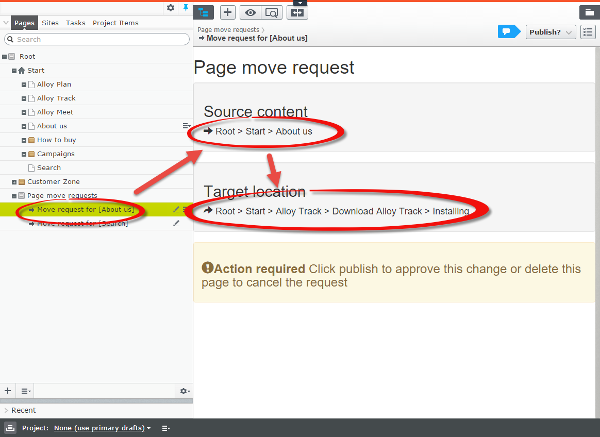
Task: Open the project selector None link
Action: coord(99,428)
